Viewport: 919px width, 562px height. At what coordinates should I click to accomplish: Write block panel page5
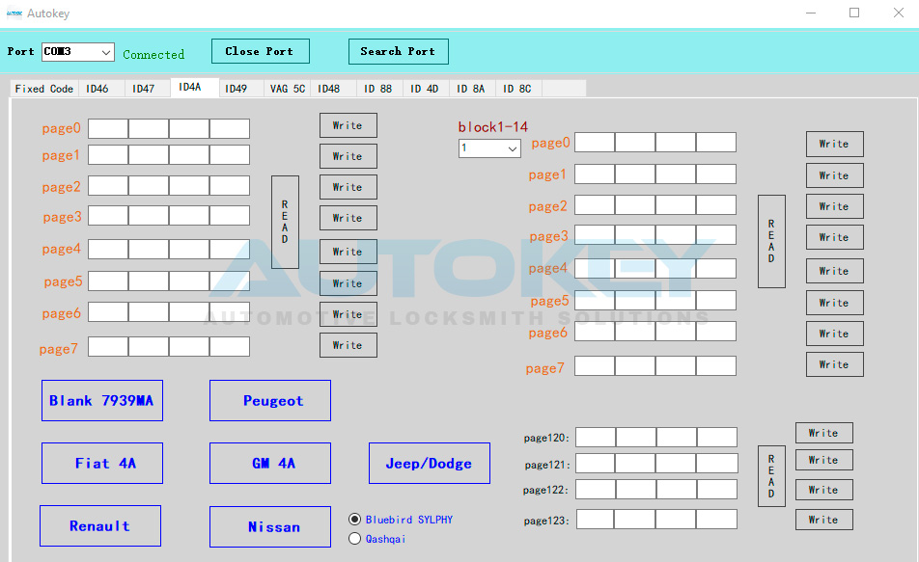[835, 303]
